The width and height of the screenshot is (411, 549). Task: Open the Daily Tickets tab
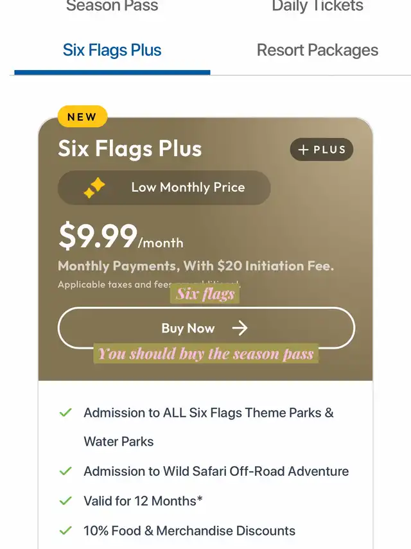[x=317, y=6]
